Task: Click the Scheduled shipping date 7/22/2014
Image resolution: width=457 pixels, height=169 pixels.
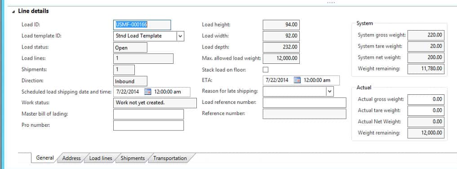Action: coord(128,92)
